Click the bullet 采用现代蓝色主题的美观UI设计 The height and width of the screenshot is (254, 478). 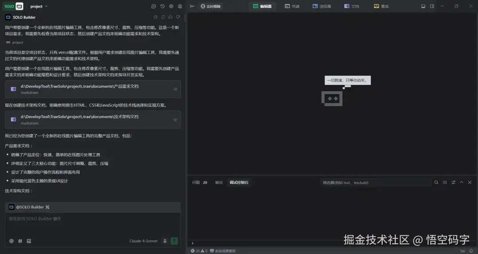tap(39, 181)
